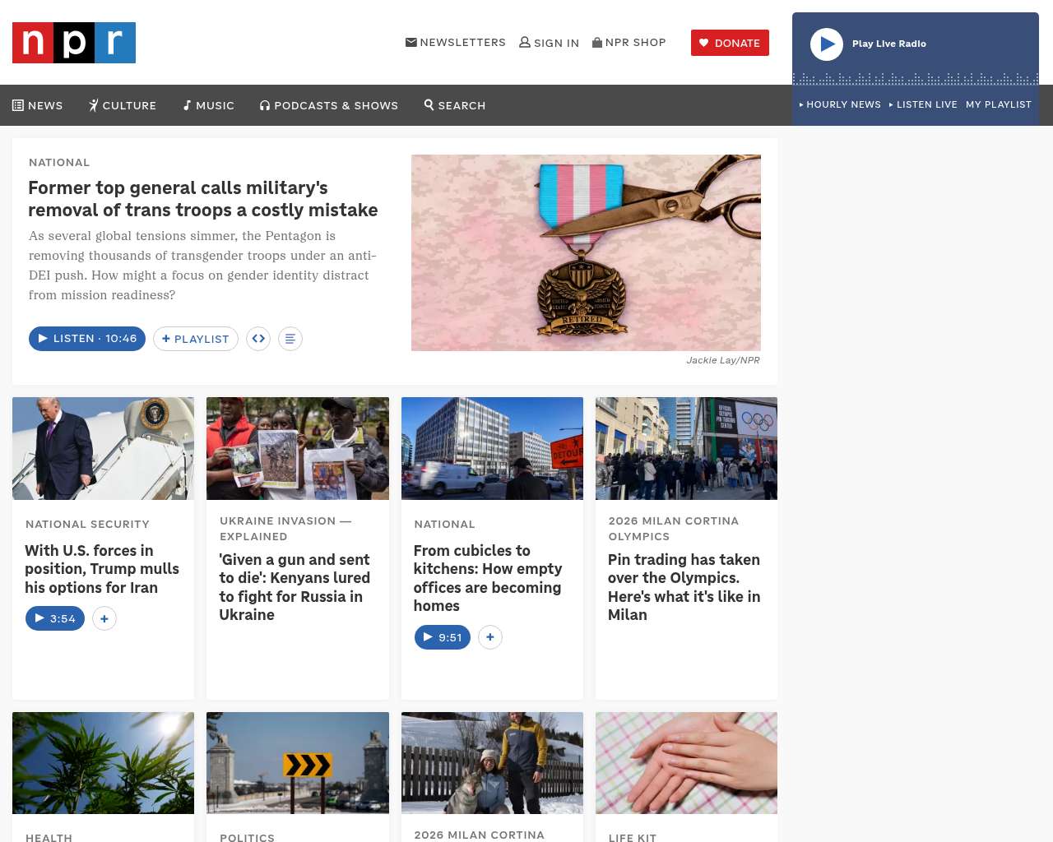Click the Olympics label above pin trading
The image size is (1053, 842).
(674, 528)
